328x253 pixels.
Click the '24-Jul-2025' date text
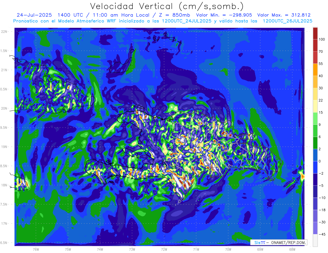34,15
